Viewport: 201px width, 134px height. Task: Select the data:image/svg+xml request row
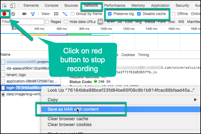point(21,94)
